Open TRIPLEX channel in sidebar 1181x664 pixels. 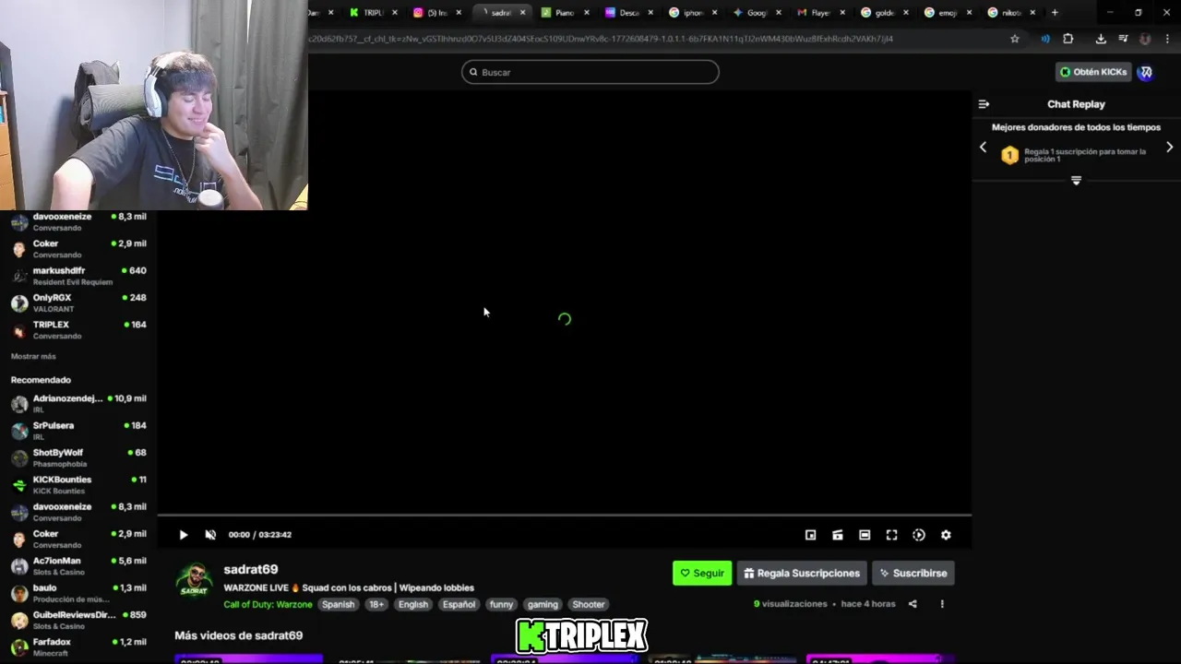[78, 330]
